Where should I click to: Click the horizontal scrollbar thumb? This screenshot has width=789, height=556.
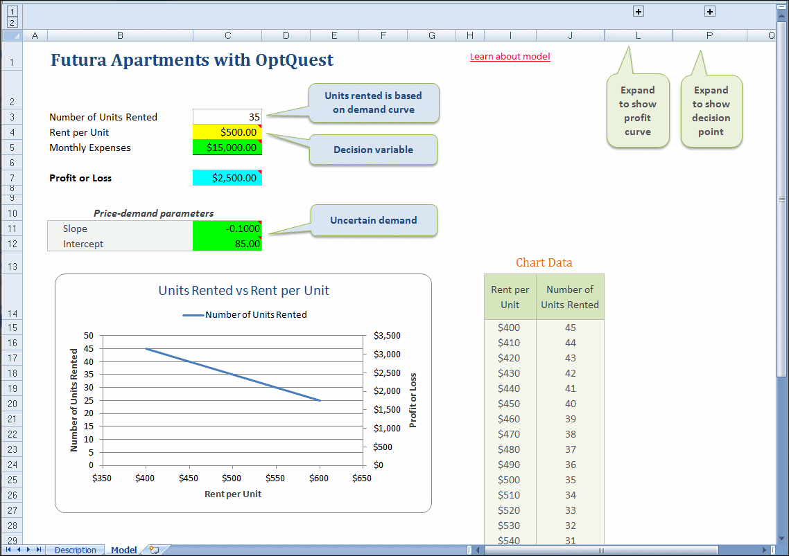click(x=600, y=550)
